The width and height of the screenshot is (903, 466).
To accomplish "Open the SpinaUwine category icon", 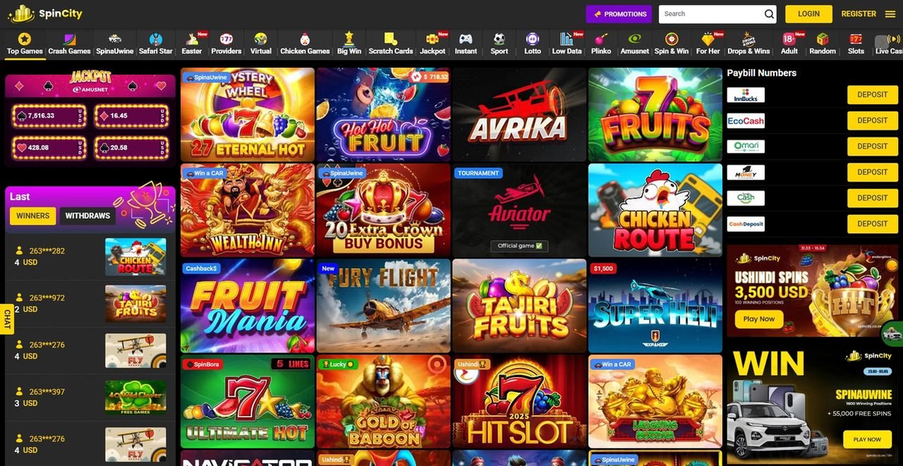I will tap(114, 39).
